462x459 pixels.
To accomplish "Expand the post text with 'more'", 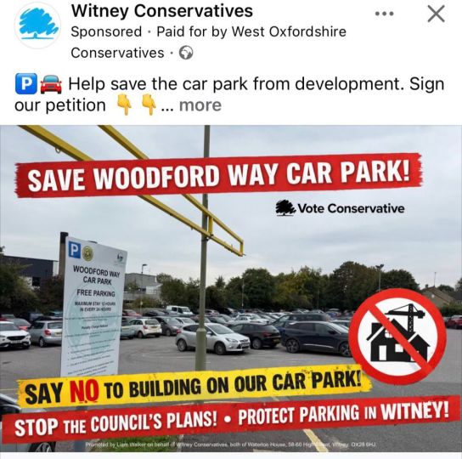I will [200, 105].
